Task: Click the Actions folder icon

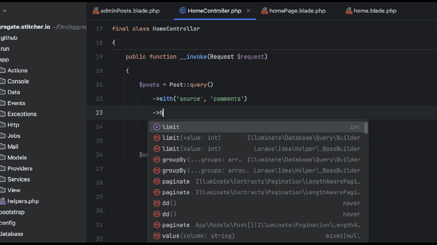Action: pyautogui.click(x=3, y=70)
